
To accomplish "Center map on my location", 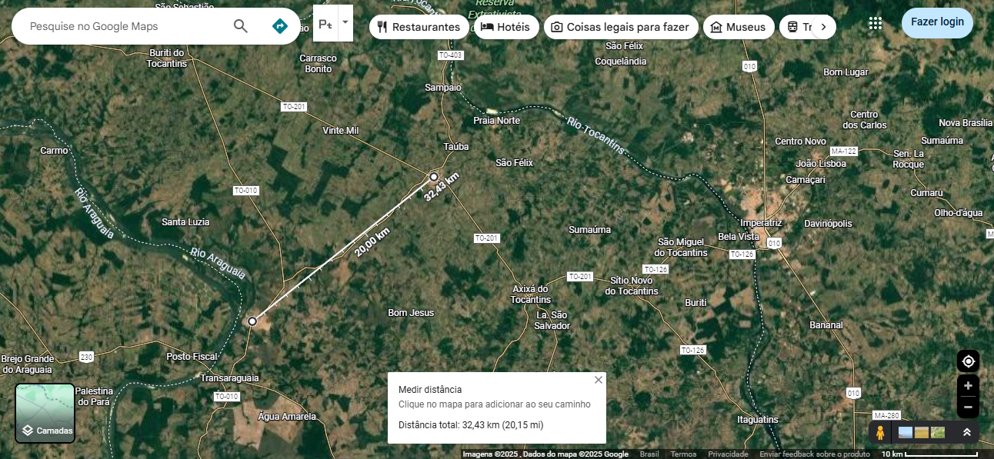I will 968,361.
